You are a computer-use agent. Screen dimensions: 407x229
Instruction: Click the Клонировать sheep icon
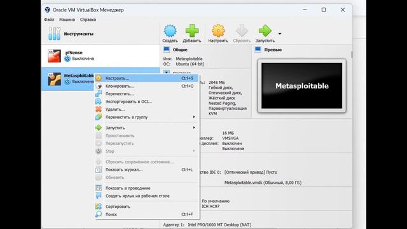pyautogui.click(x=99, y=86)
